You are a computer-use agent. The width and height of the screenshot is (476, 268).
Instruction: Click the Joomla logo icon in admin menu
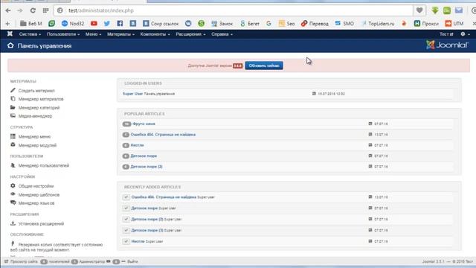(x=10, y=34)
